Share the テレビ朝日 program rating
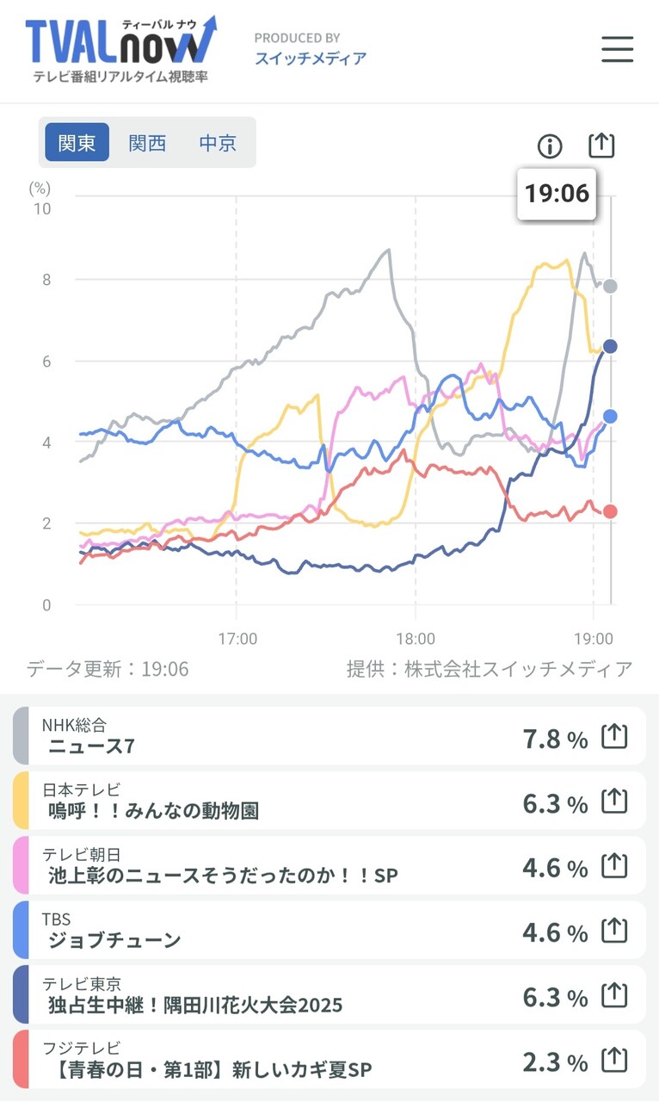The image size is (659, 1102). tap(614, 866)
